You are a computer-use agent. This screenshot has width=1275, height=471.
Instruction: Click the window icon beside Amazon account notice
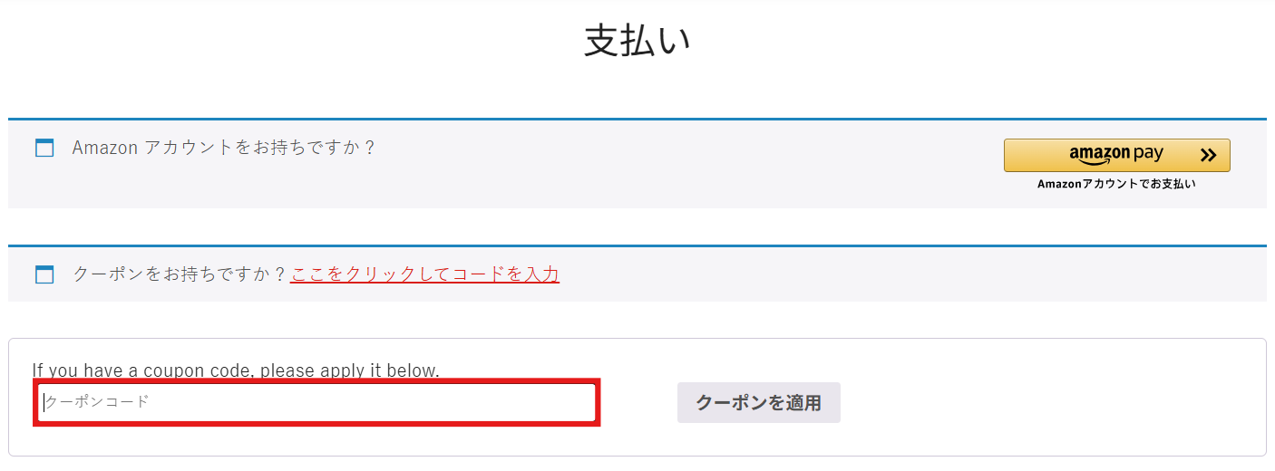44,148
